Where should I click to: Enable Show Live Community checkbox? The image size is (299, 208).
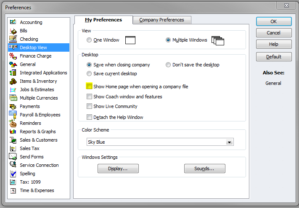tap(89, 106)
